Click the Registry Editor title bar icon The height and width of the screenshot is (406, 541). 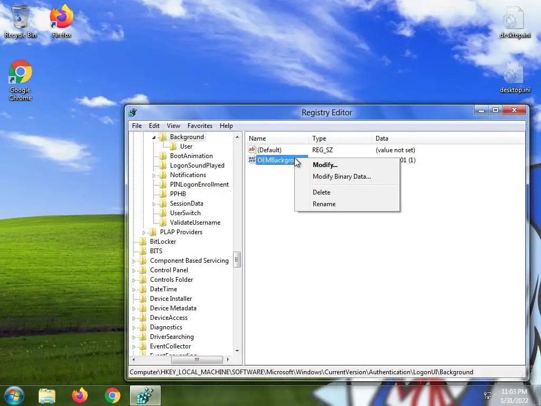pos(133,113)
